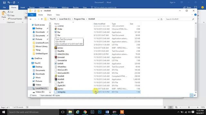This screenshot has width=206, height=115.
Task: Open Task View on taskbar
Action: (x=63, y=112)
